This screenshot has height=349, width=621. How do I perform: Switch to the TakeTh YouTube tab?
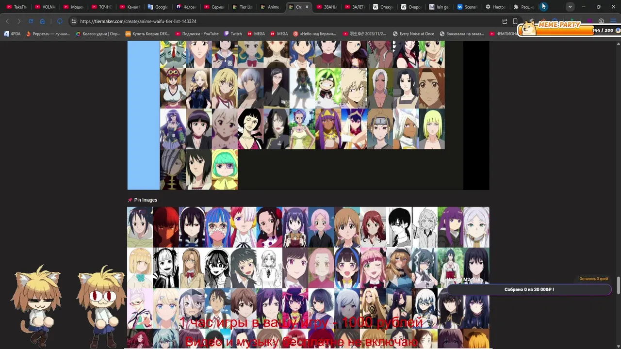pos(17,7)
